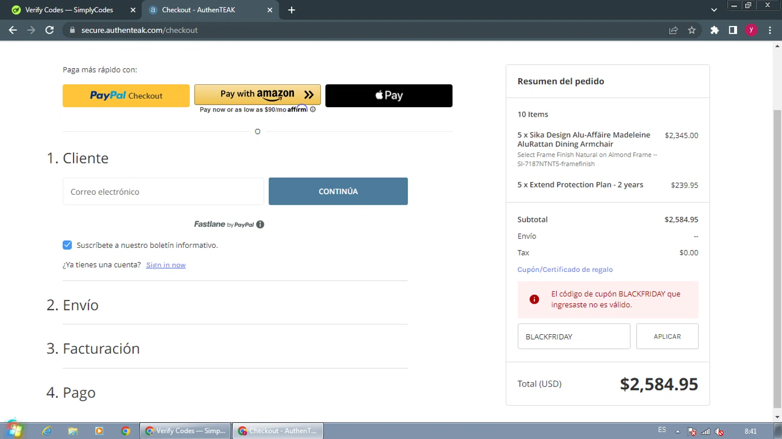Bookmark this page with the star icon
Viewport: 782px width, 439px height.
[x=692, y=30]
